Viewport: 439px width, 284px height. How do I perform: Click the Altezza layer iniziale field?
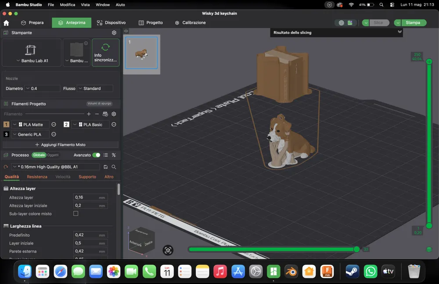90,206
